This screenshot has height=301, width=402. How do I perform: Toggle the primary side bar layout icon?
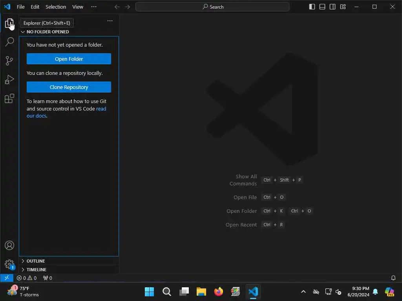point(312,7)
